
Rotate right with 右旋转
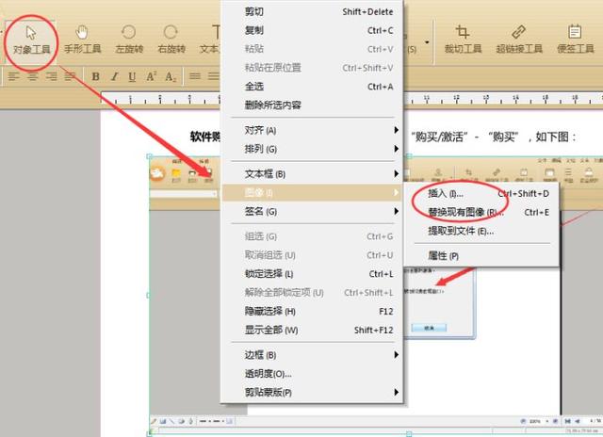click(171, 40)
